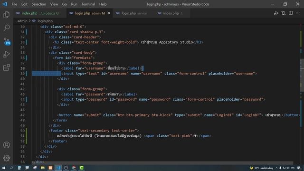Open Windows taskbar search
The height and width of the screenshot is (171, 304).
point(11,168)
